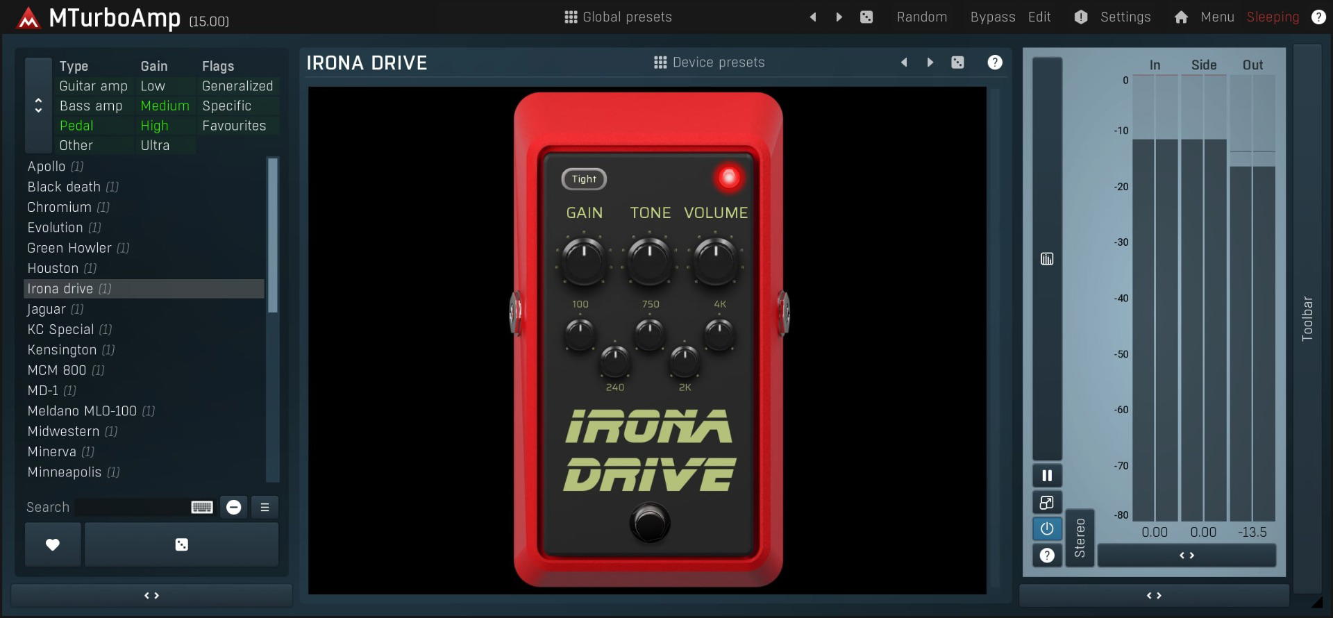Open the Stereo channel mode selector
Viewport: 1333px width, 618px height.
point(1080,538)
